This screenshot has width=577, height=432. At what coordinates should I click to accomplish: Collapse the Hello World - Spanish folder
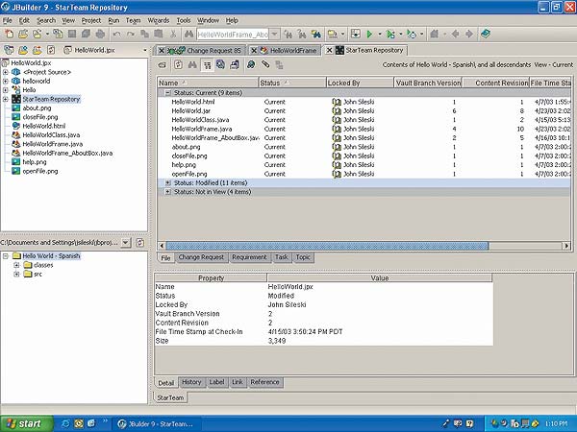(6, 256)
